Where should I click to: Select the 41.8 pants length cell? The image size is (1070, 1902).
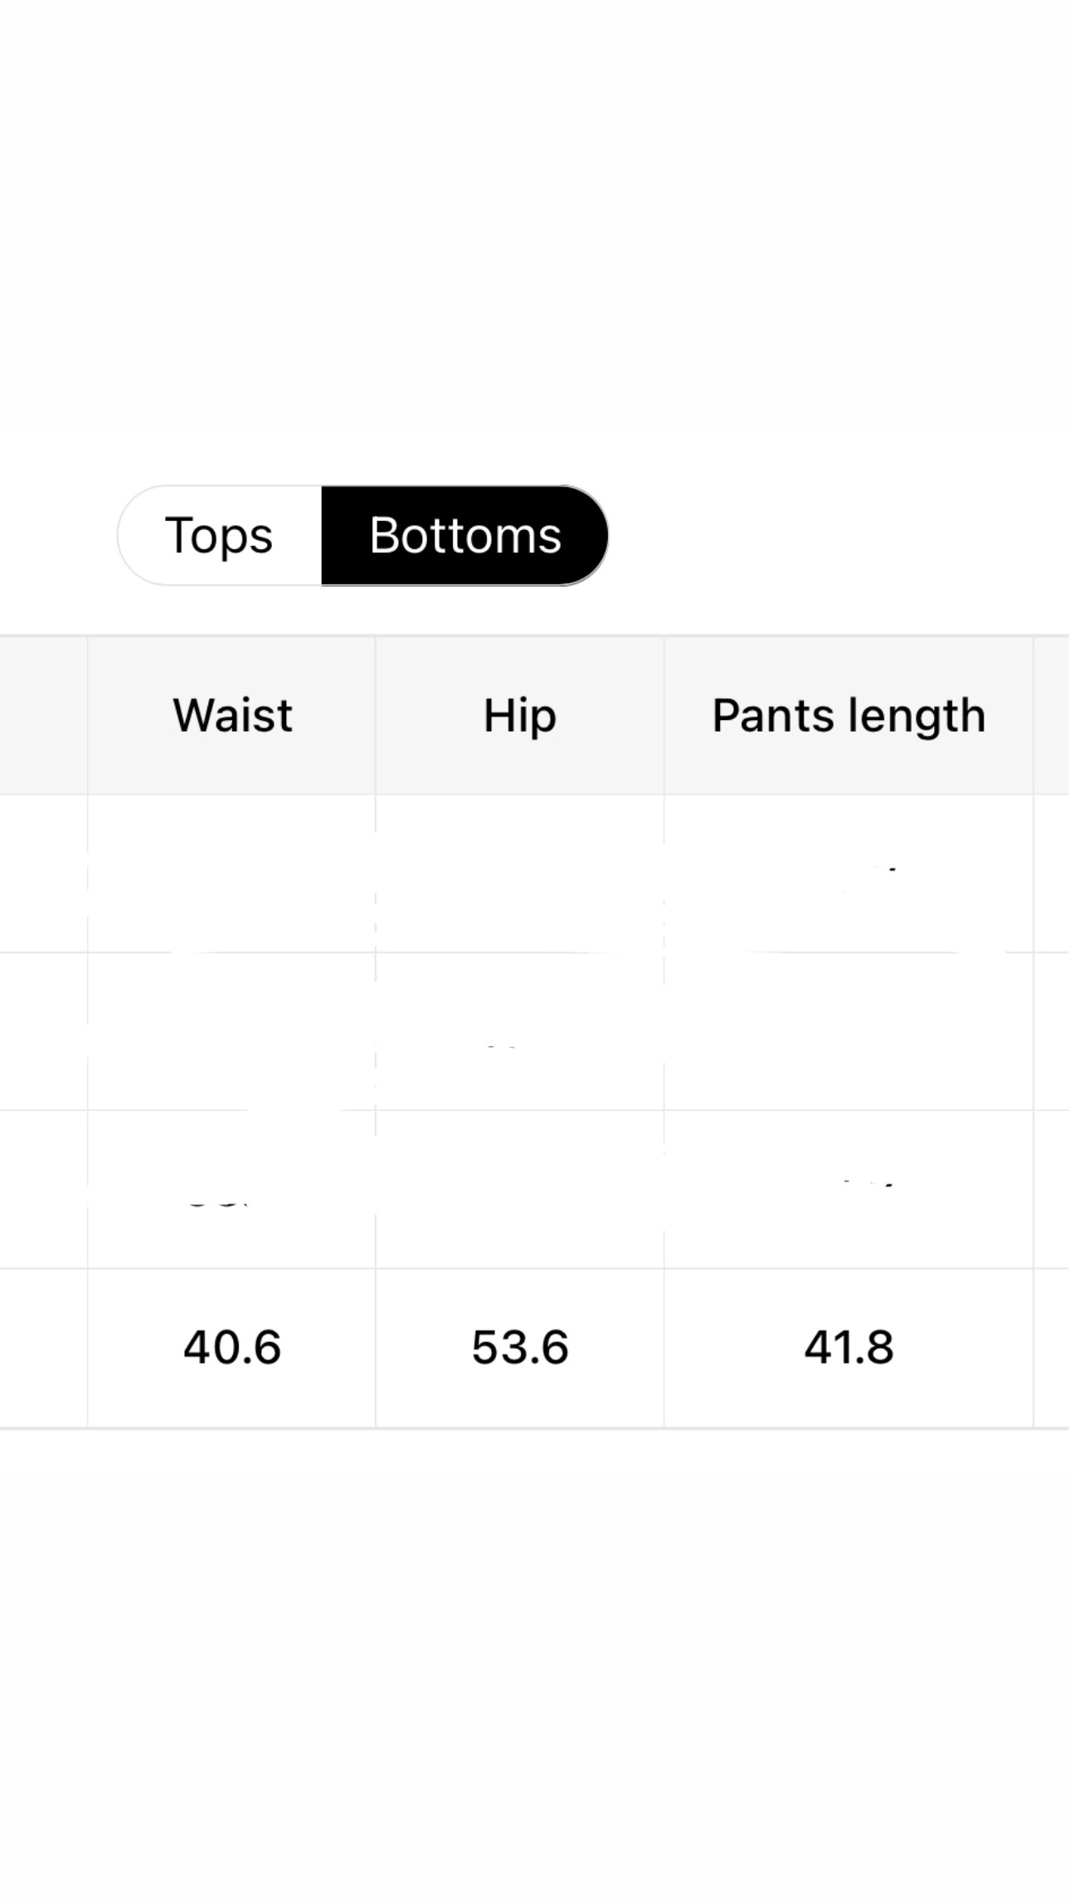(x=848, y=1347)
